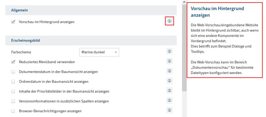Enable Ordnerdatum in der Baumansicht anzeigen

click(x=13, y=81)
